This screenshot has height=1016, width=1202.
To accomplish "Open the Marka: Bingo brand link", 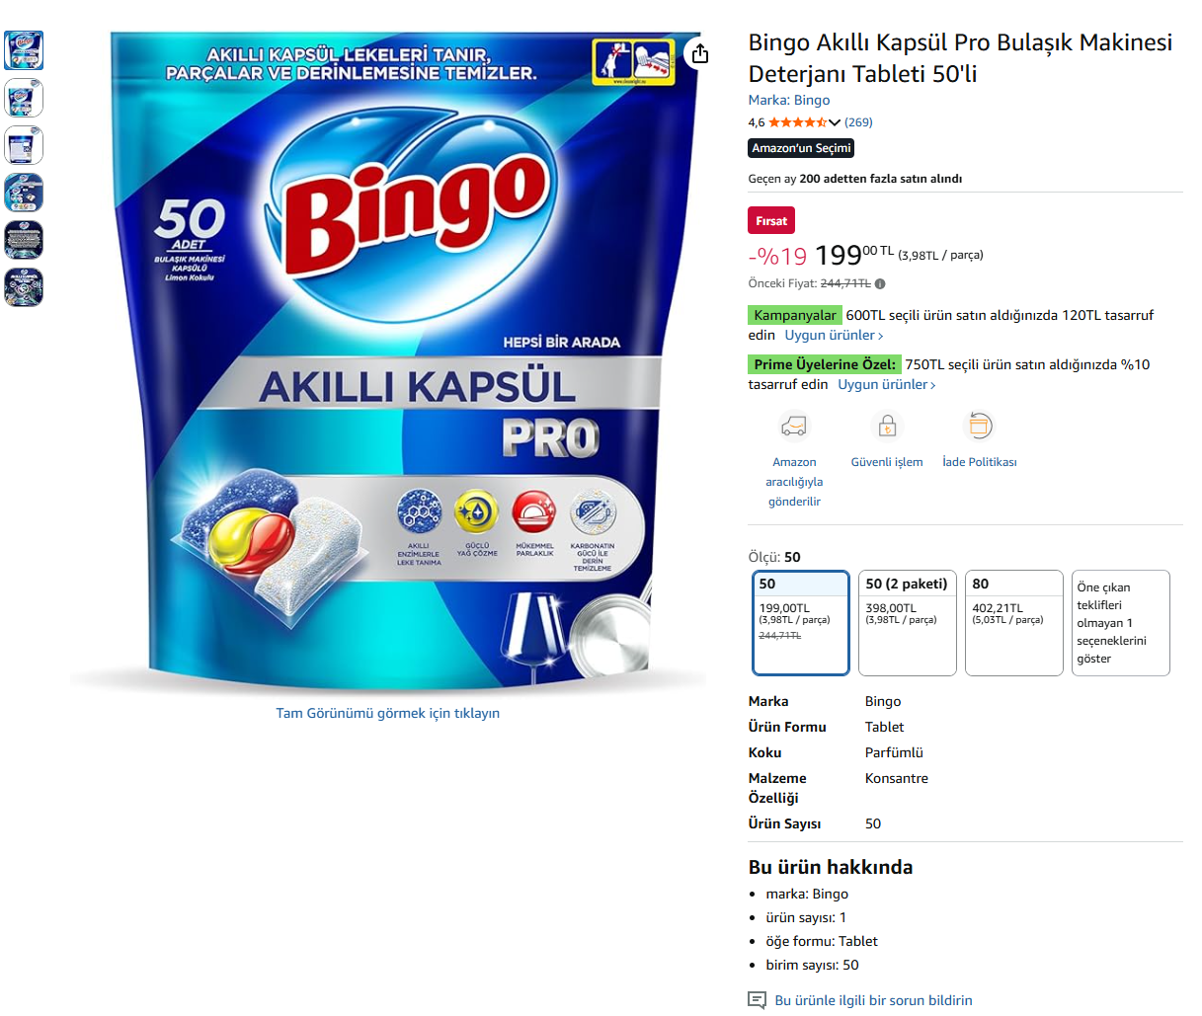I will point(789,100).
